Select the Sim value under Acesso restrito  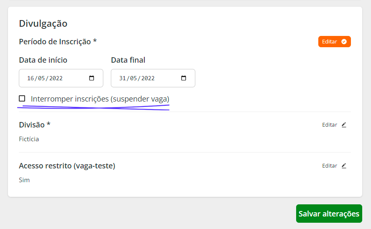[x=24, y=180]
